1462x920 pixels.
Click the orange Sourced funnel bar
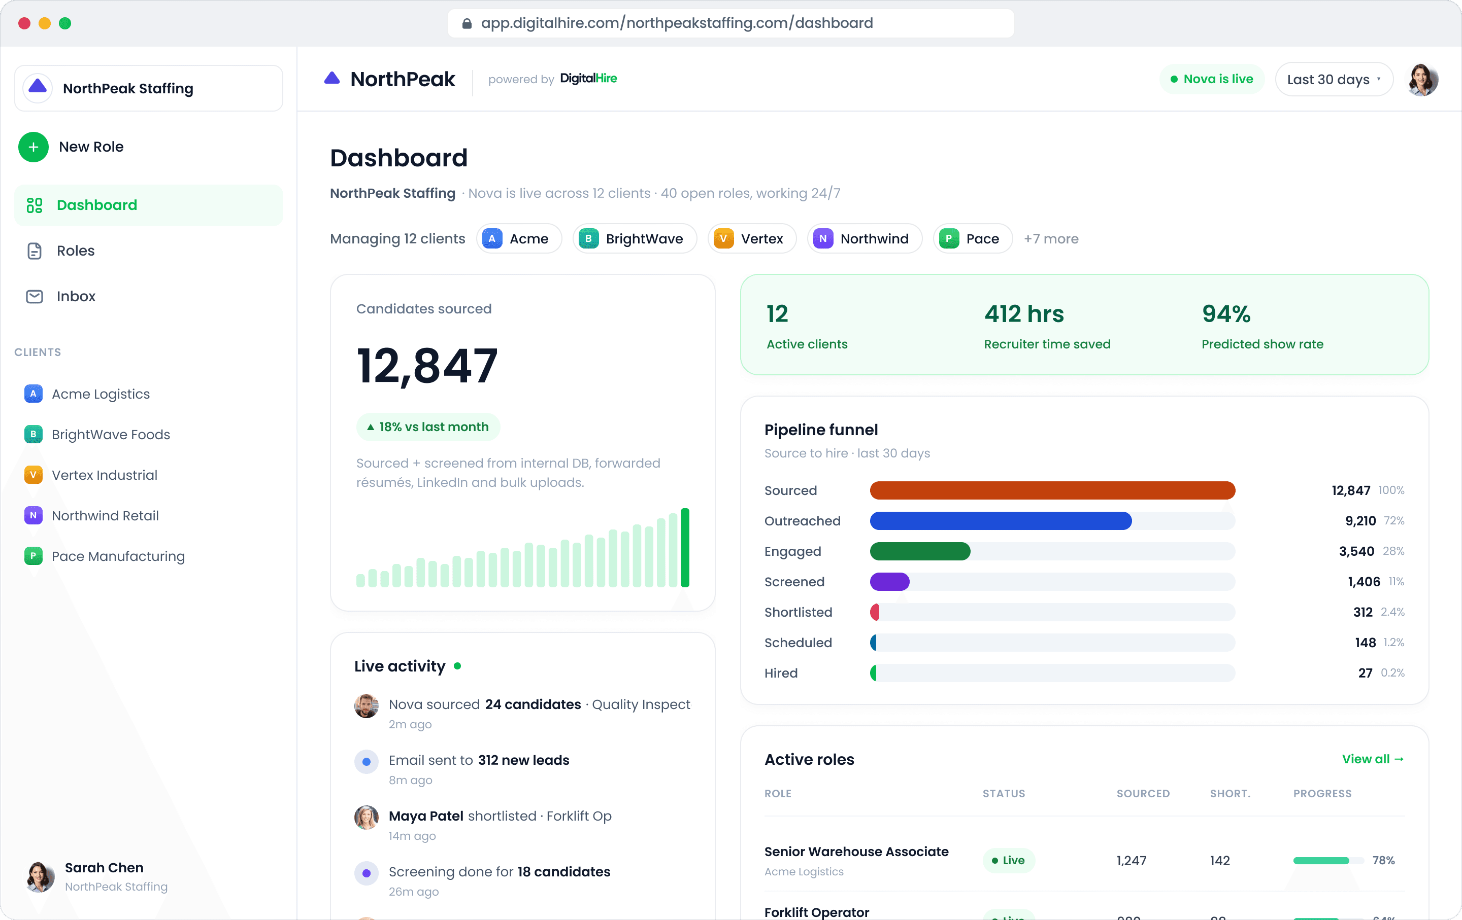pos(1052,490)
